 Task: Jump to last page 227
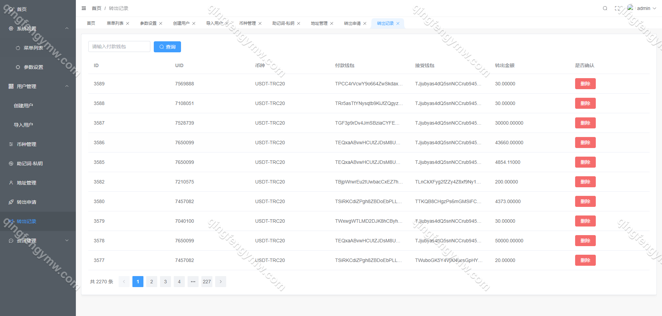tap(207, 282)
